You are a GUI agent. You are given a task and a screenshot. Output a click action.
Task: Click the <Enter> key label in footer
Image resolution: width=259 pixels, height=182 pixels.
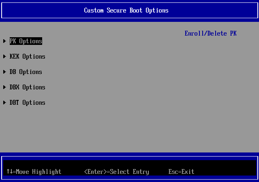point(94,172)
